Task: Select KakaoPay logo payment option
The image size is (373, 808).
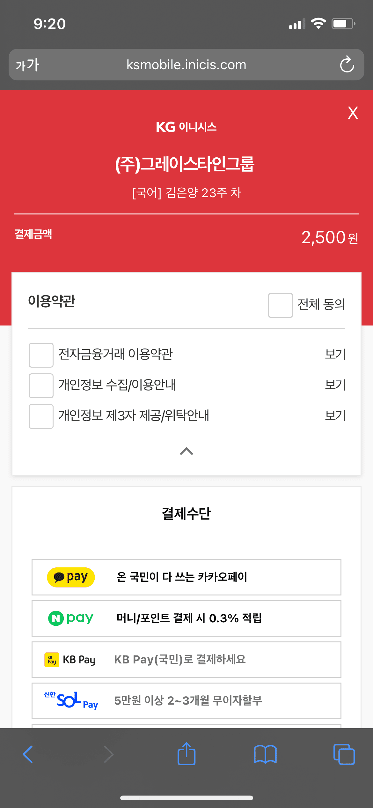Action: [71, 577]
